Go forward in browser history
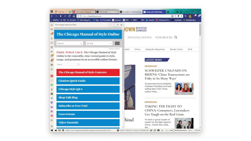 pos(56,16)
